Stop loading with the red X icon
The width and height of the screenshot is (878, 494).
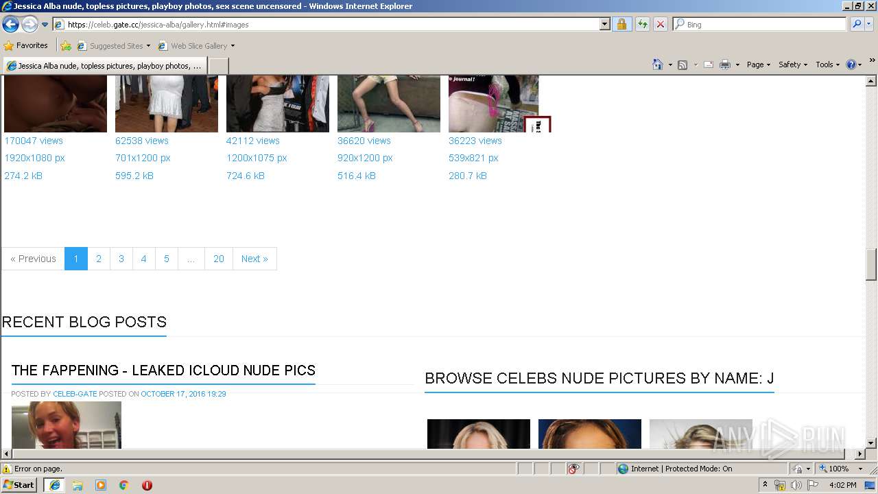(660, 25)
